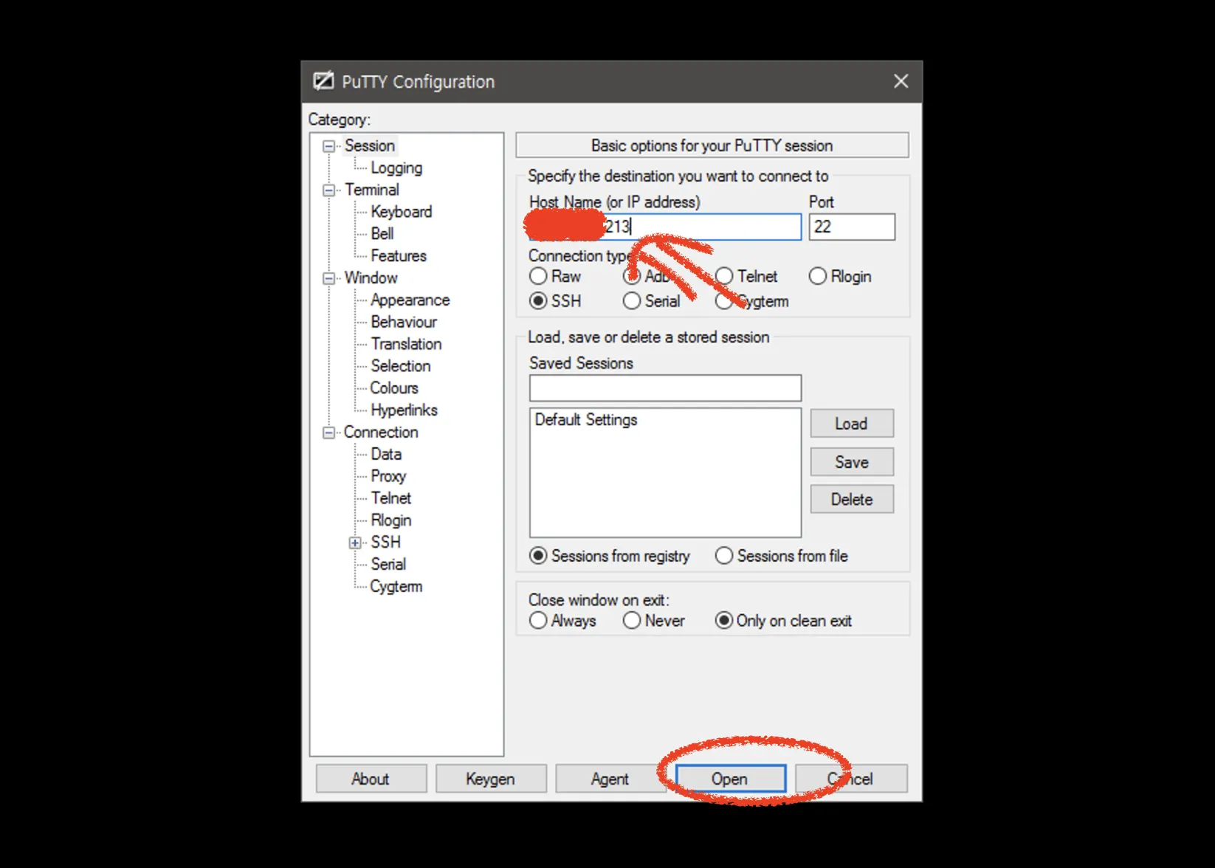Open the Proxy settings category
This screenshot has height=868, width=1215.
[x=388, y=476]
